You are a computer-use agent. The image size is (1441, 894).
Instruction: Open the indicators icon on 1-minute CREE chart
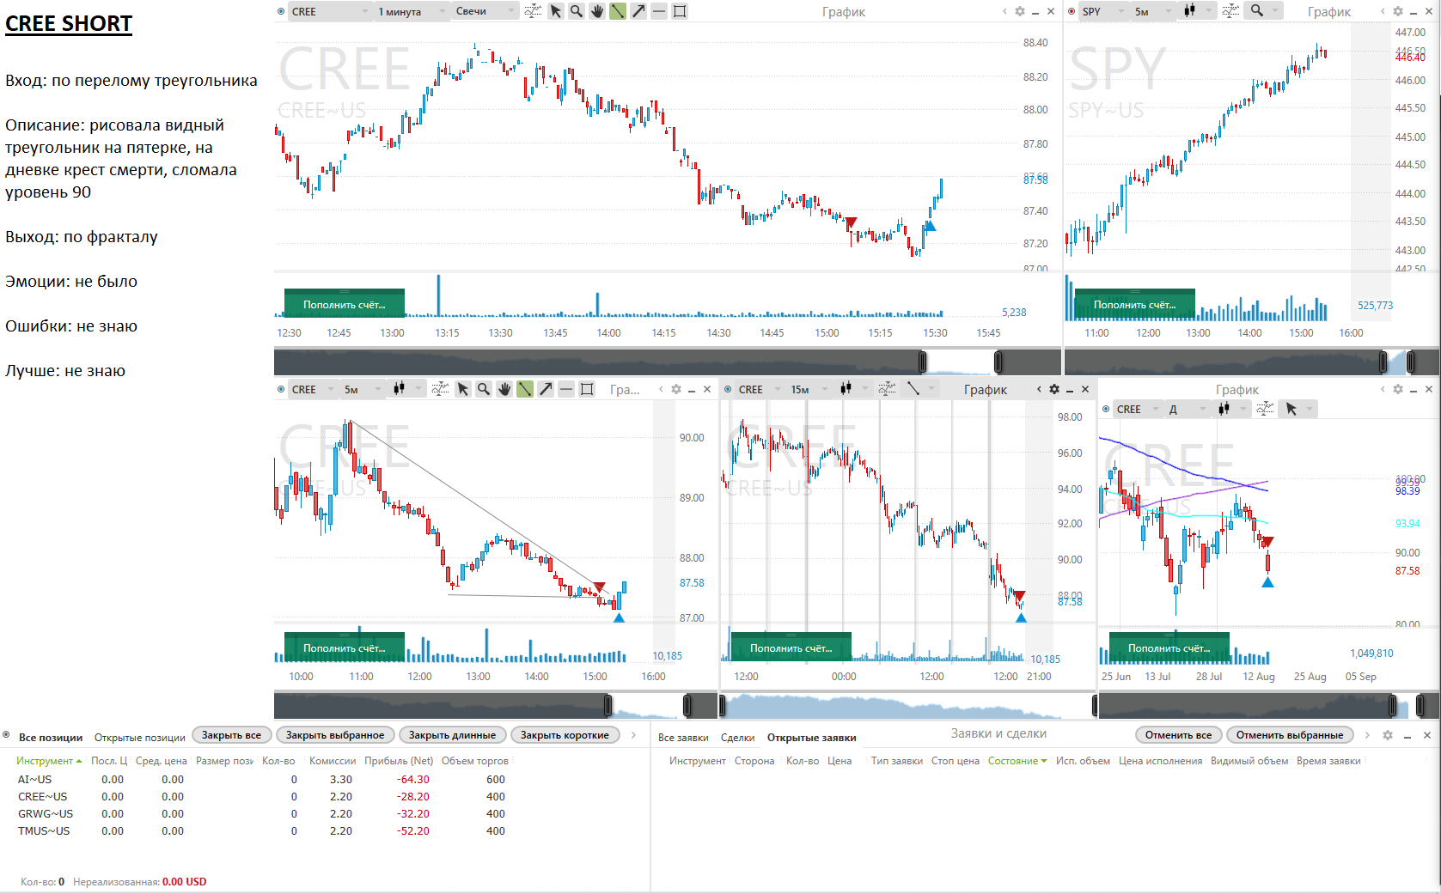pos(533,11)
